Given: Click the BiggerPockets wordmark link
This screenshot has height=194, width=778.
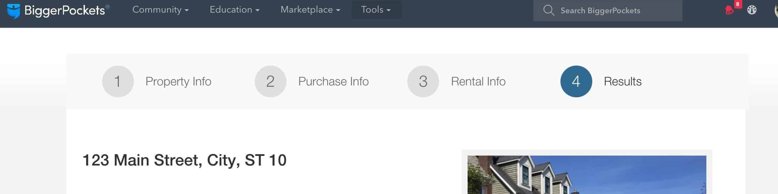Looking at the screenshot, I should (65, 11).
